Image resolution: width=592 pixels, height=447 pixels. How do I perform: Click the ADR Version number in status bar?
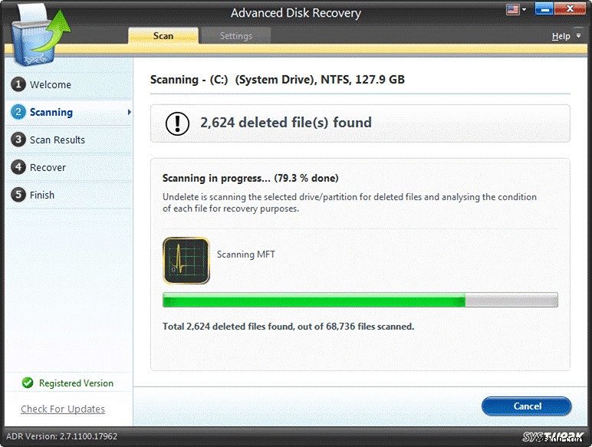pos(61,436)
